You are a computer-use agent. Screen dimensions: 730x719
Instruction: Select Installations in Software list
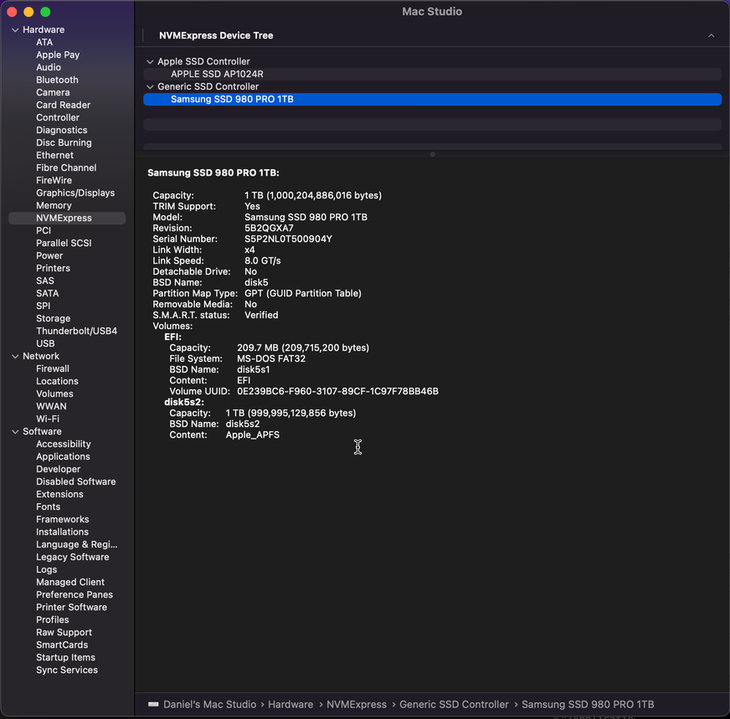[x=63, y=532]
